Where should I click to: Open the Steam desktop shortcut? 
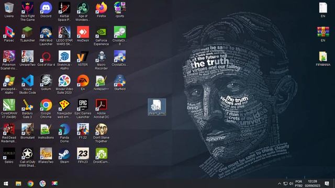click(64, 156)
